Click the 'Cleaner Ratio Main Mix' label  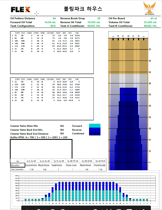24,126
